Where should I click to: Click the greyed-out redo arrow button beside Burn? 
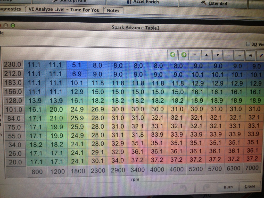pyautogui.click(x=206, y=187)
